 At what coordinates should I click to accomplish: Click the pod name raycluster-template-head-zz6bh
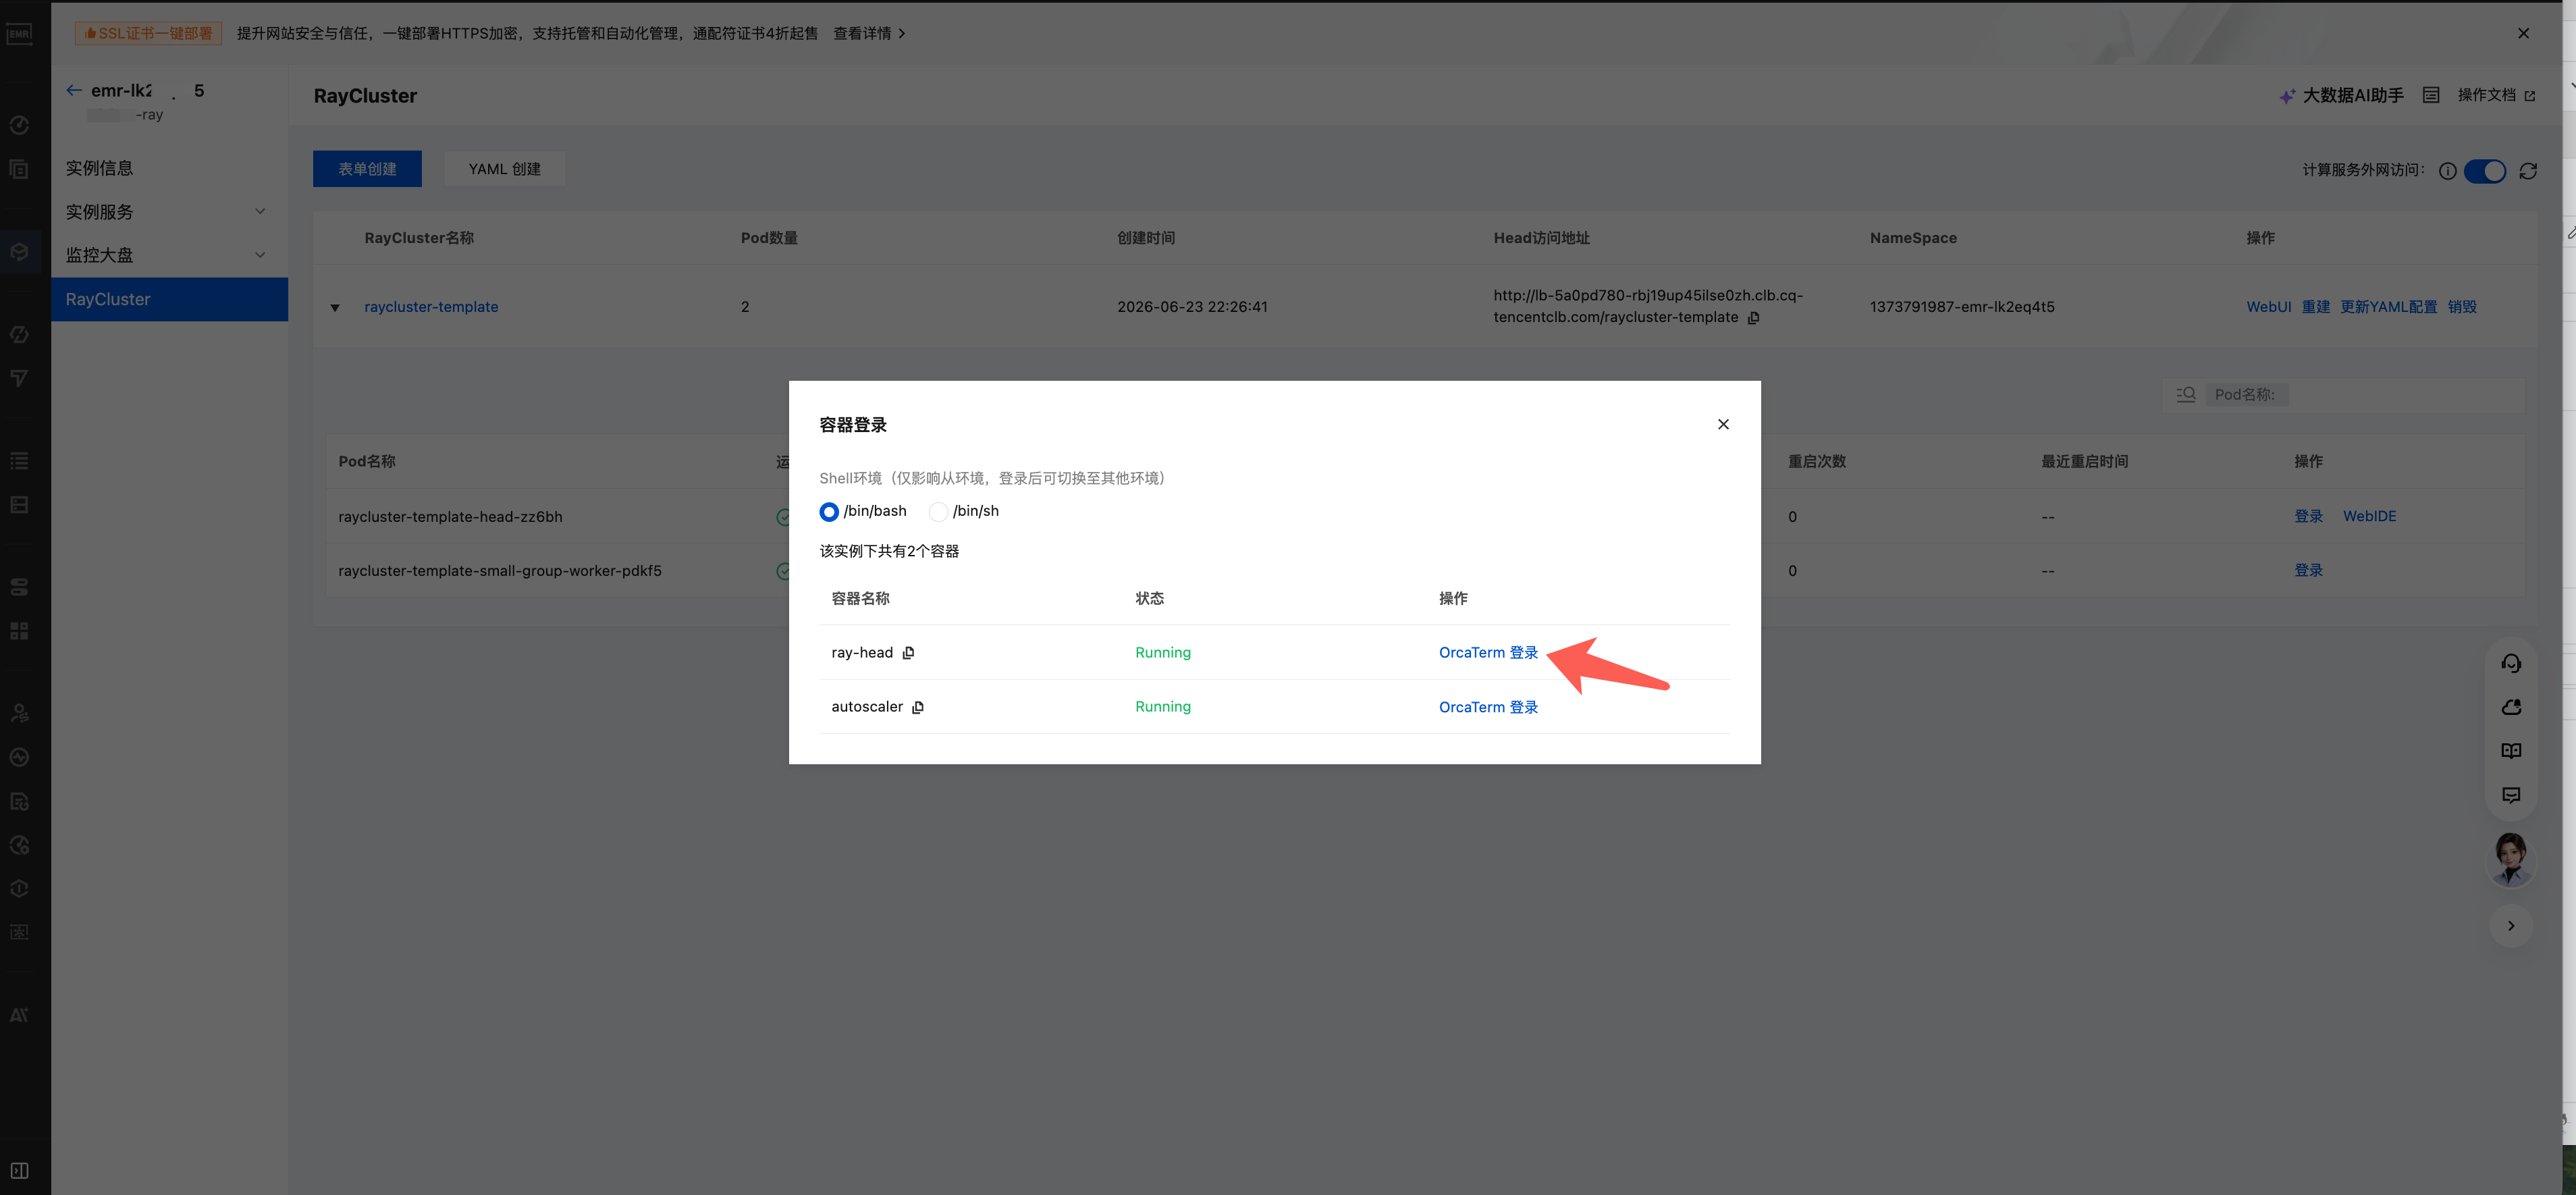[450, 517]
